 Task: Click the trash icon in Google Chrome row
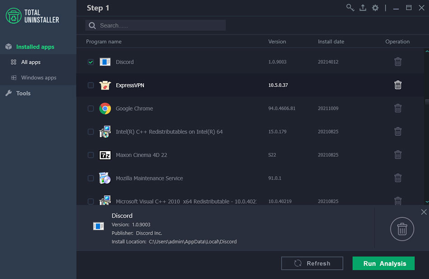tap(398, 108)
